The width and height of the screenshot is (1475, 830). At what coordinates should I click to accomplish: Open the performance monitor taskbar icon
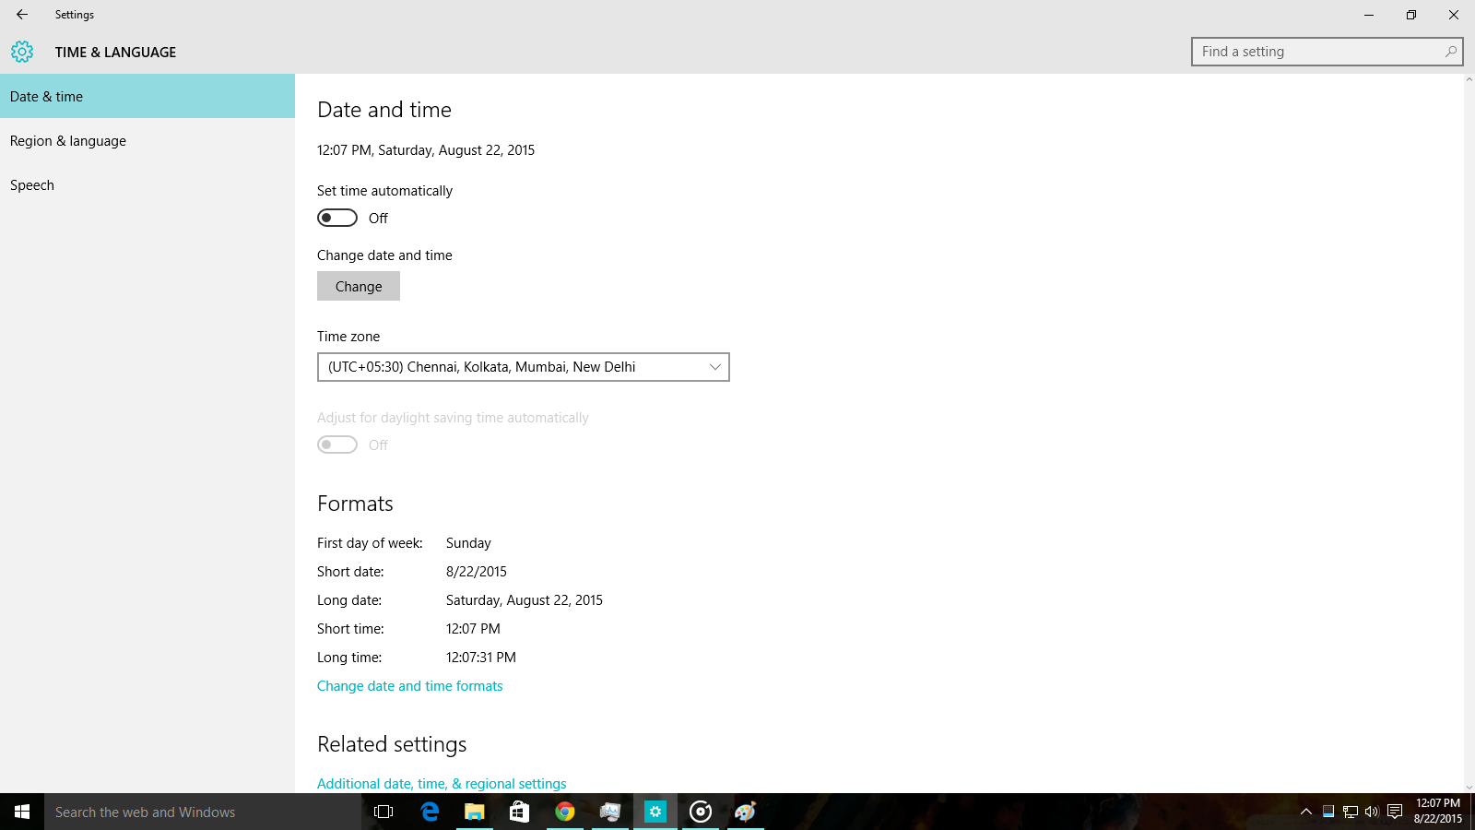610,812
